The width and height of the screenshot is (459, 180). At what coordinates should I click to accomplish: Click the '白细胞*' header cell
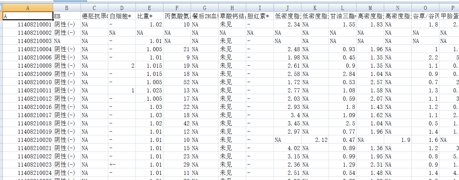[x=122, y=16]
